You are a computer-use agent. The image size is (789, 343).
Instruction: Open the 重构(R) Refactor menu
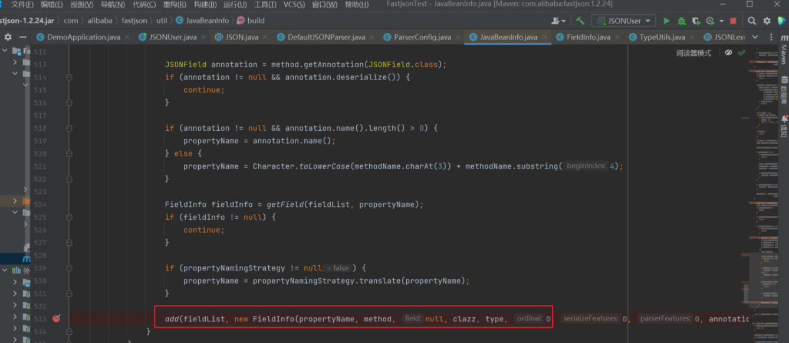175,5
